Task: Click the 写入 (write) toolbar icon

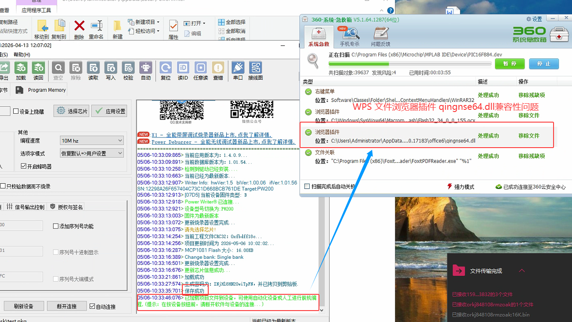Action: tap(111, 68)
